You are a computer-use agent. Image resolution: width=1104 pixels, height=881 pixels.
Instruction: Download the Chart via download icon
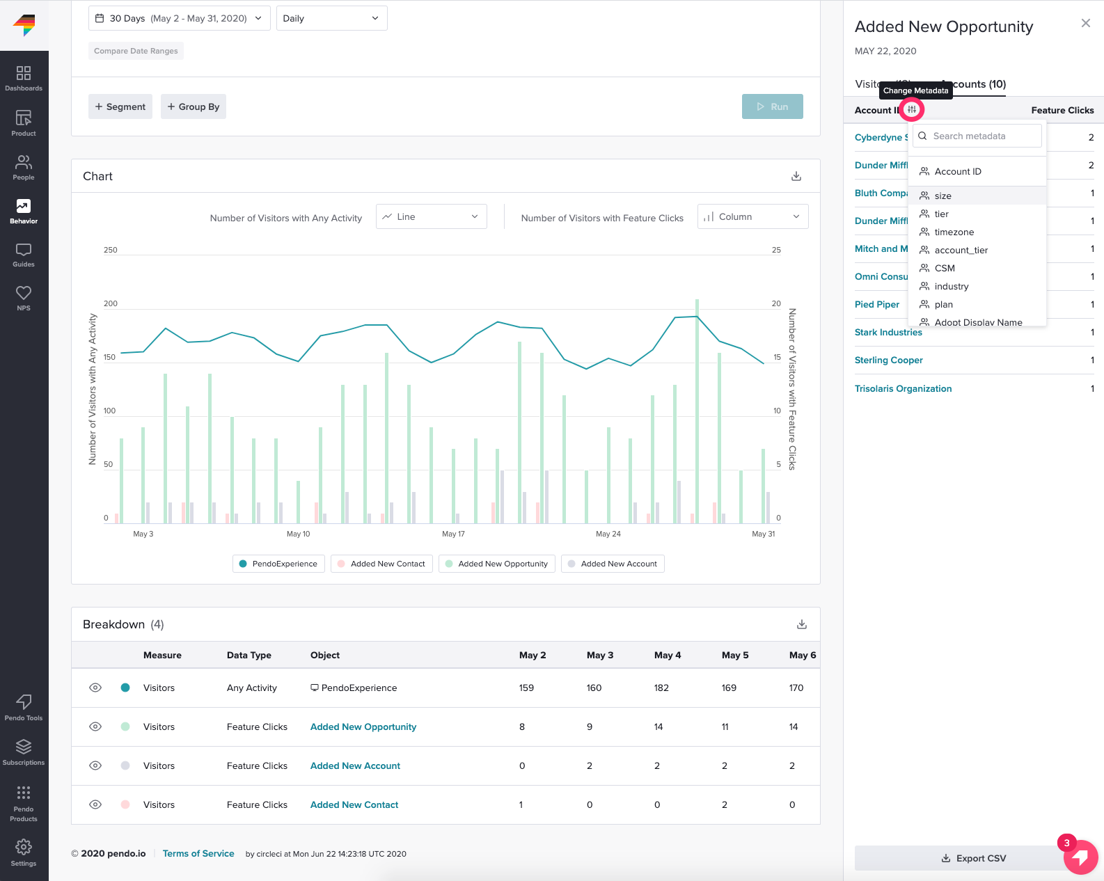pyautogui.click(x=796, y=176)
